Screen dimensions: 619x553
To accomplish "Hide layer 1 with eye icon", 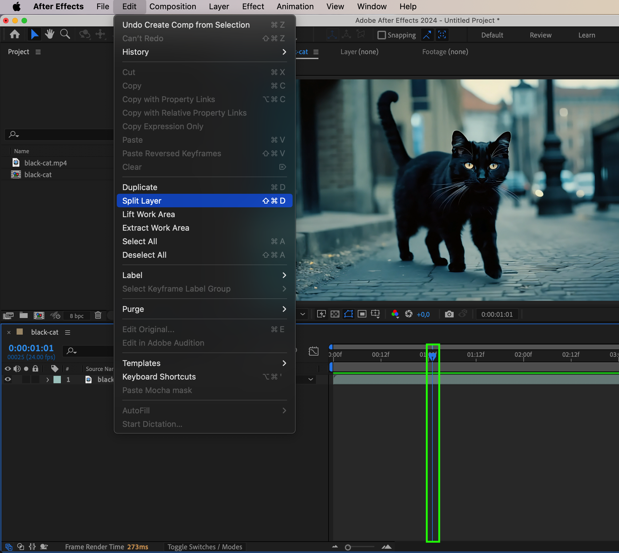I will tap(8, 379).
